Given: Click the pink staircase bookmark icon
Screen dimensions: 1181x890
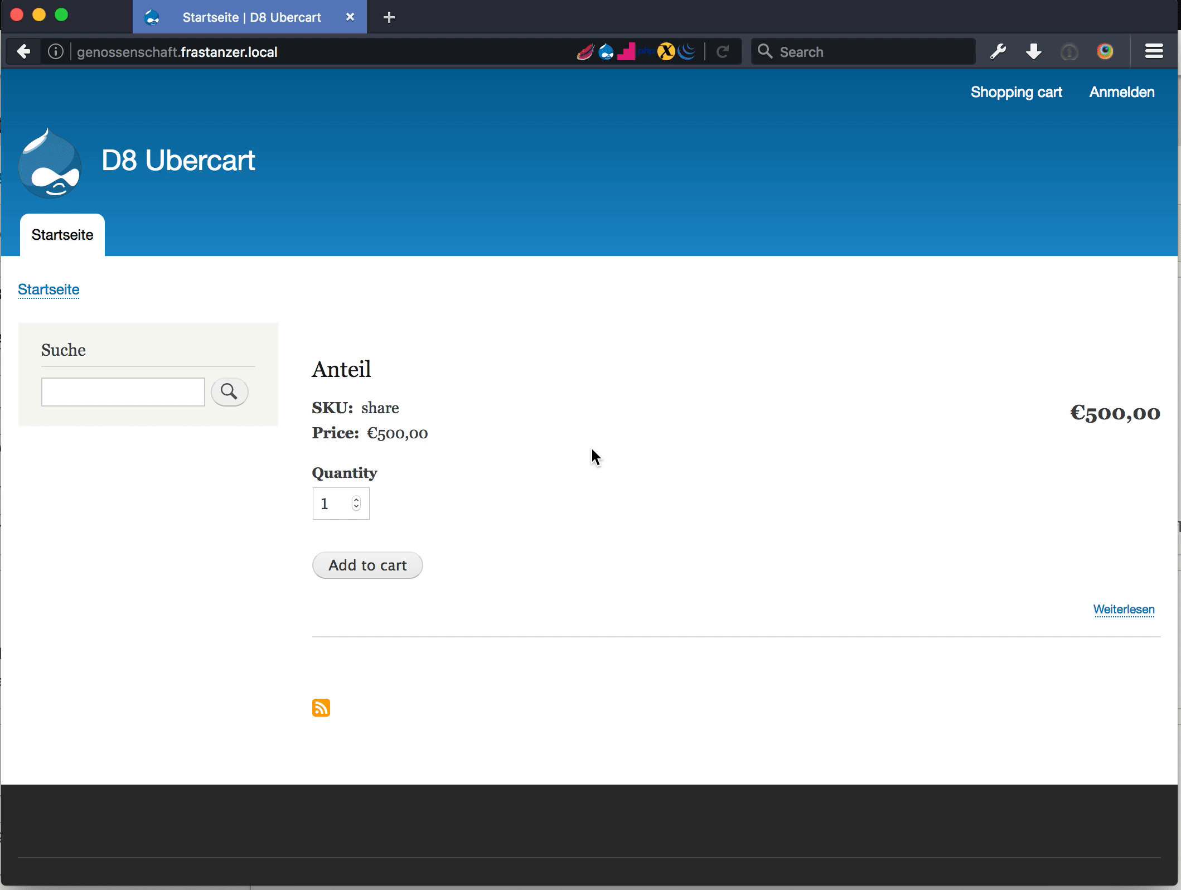Looking at the screenshot, I should coord(626,52).
